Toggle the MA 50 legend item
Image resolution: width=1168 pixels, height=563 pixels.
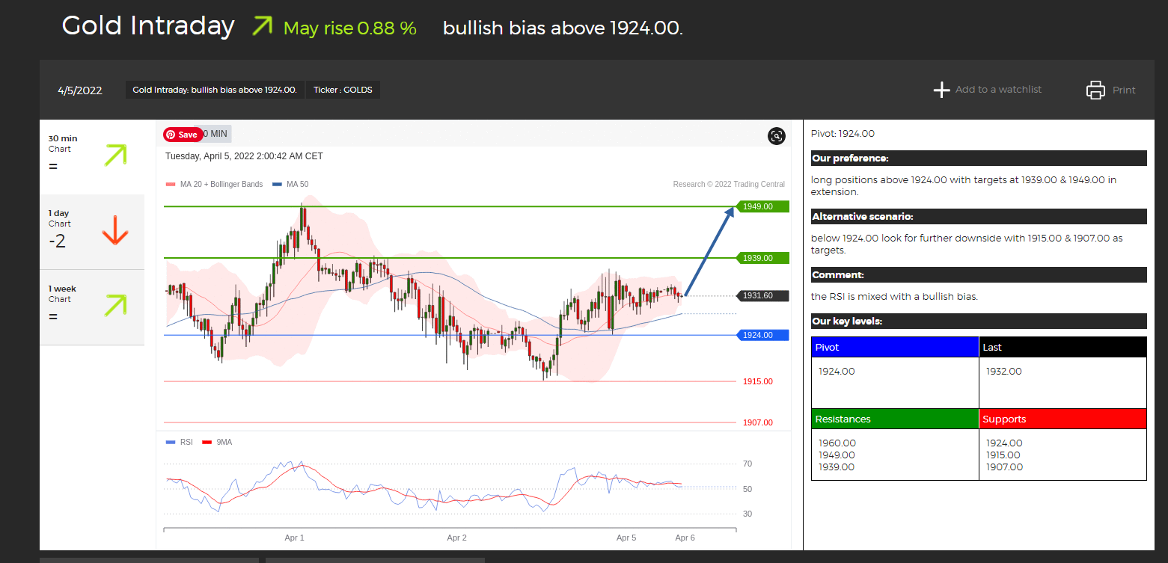point(290,184)
